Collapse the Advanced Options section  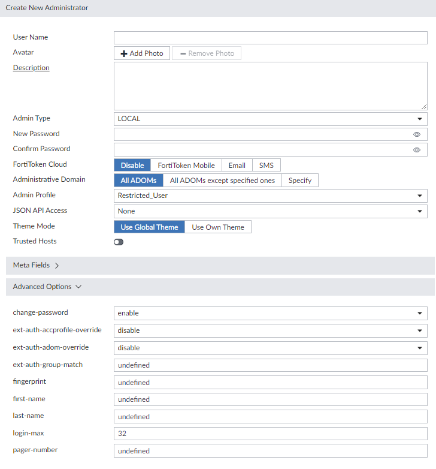(47, 287)
